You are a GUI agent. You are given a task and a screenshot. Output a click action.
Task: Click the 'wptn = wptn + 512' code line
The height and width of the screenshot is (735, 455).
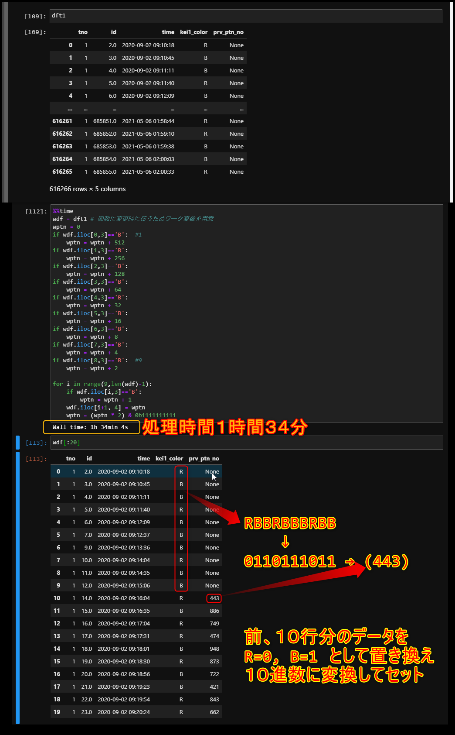[95, 243]
